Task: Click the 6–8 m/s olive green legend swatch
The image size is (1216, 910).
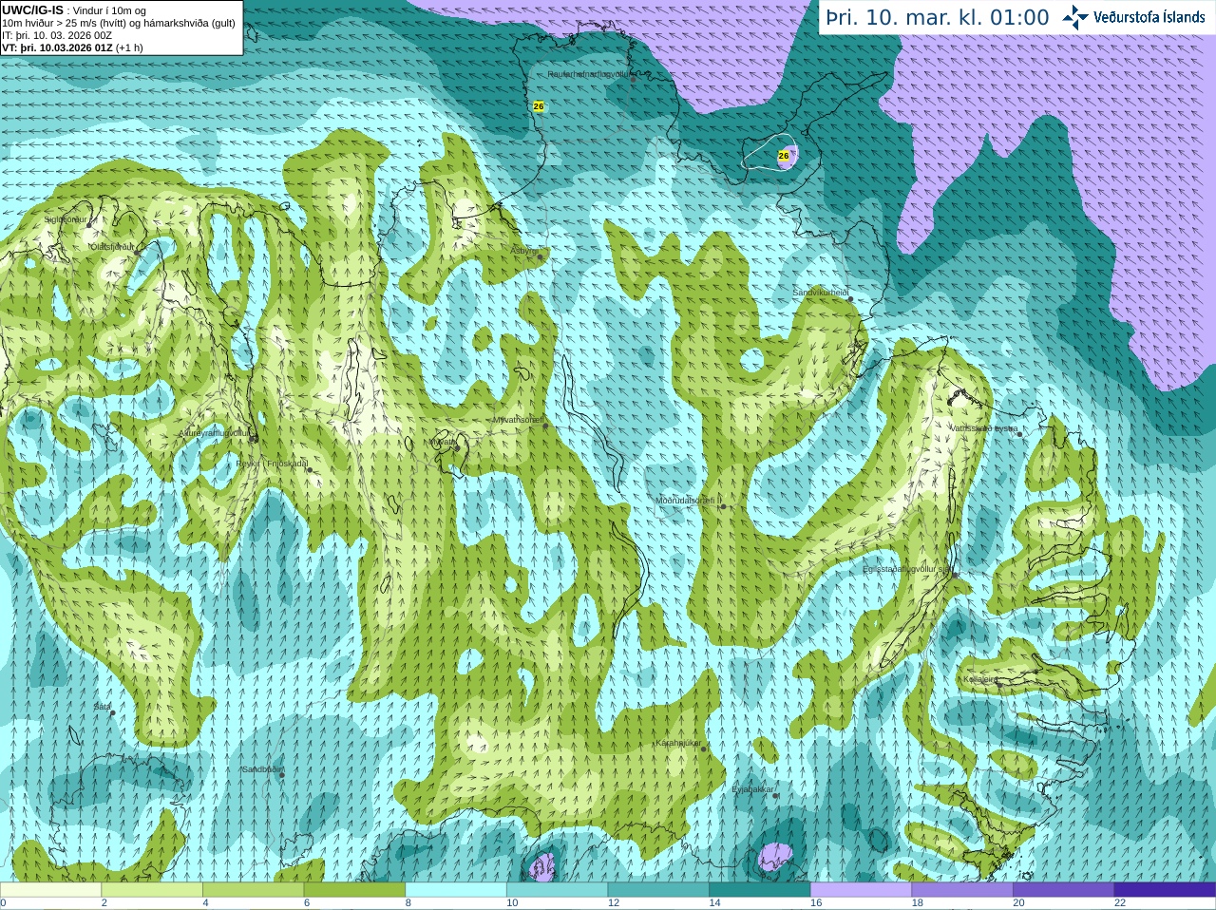Action: click(354, 890)
